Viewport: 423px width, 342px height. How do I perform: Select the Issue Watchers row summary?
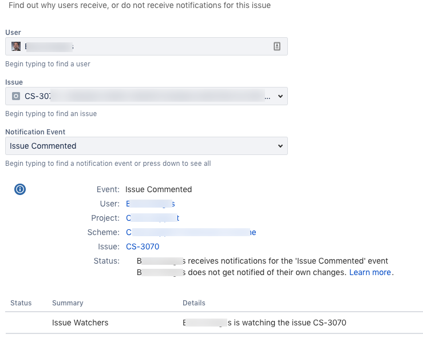click(80, 323)
